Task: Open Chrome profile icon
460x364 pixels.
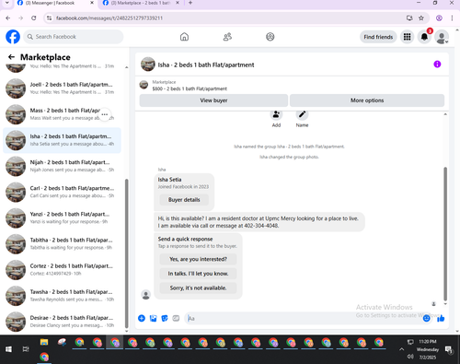Action: tap(439, 18)
